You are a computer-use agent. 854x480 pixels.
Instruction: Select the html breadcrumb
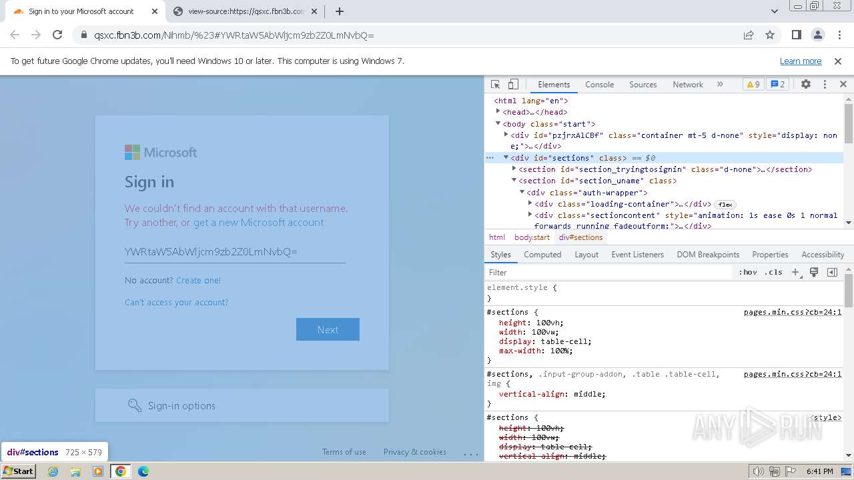coord(497,237)
